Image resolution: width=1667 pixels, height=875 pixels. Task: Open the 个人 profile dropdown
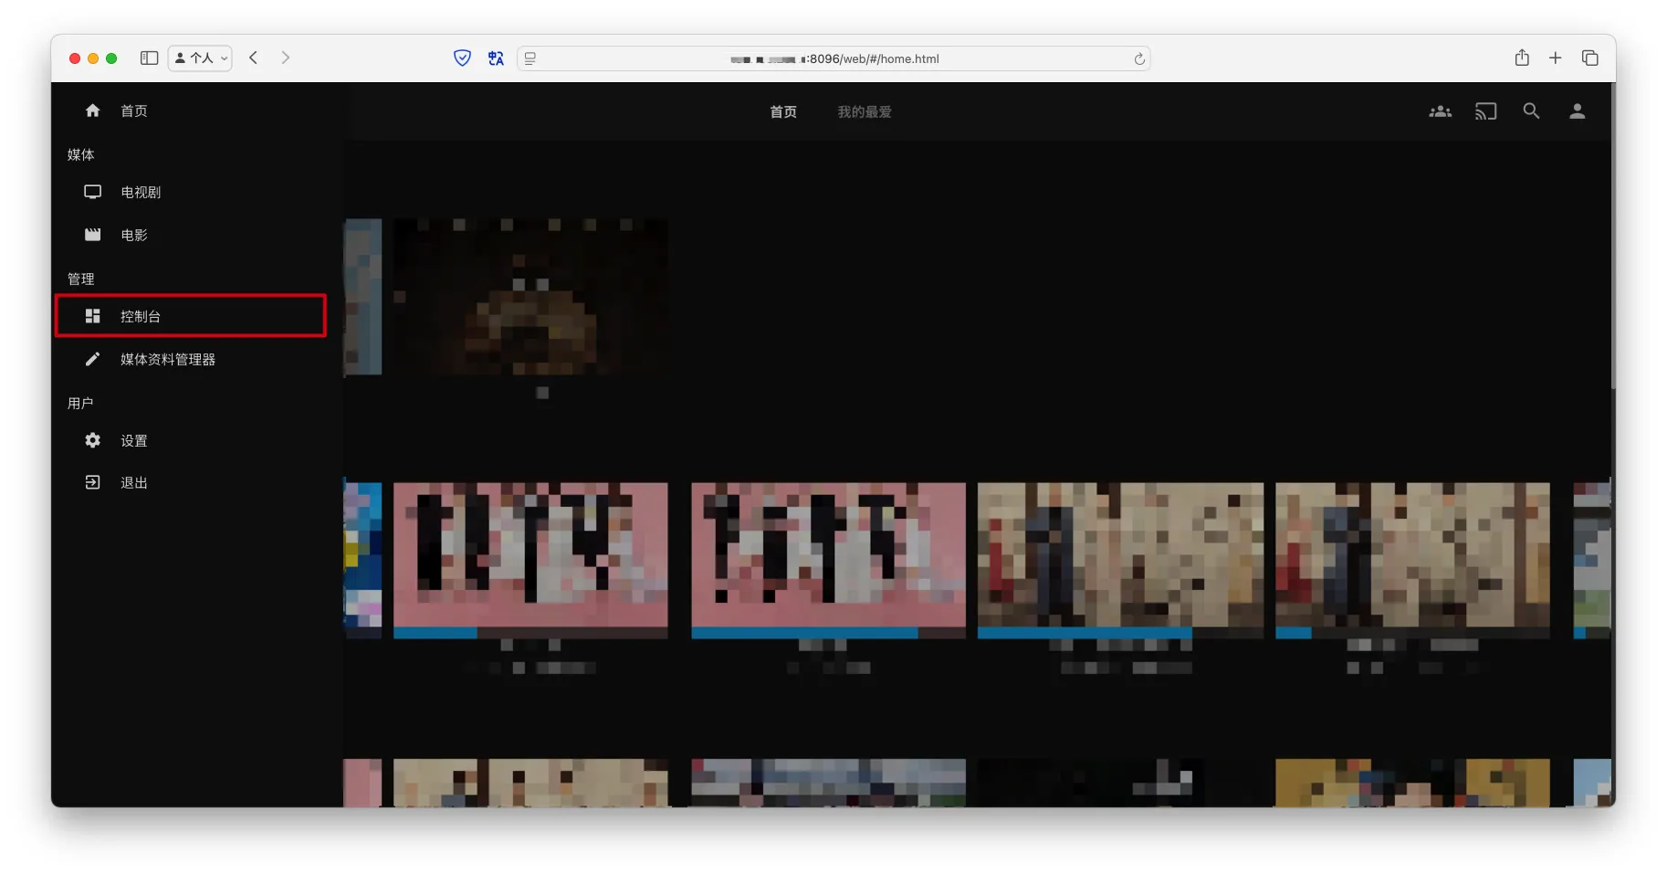(200, 58)
